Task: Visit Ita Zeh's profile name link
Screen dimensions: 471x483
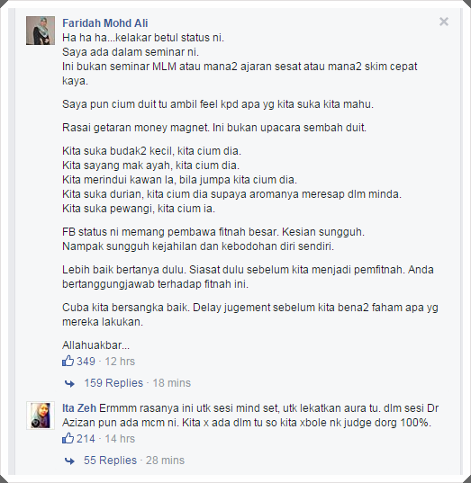Action: (x=79, y=408)
